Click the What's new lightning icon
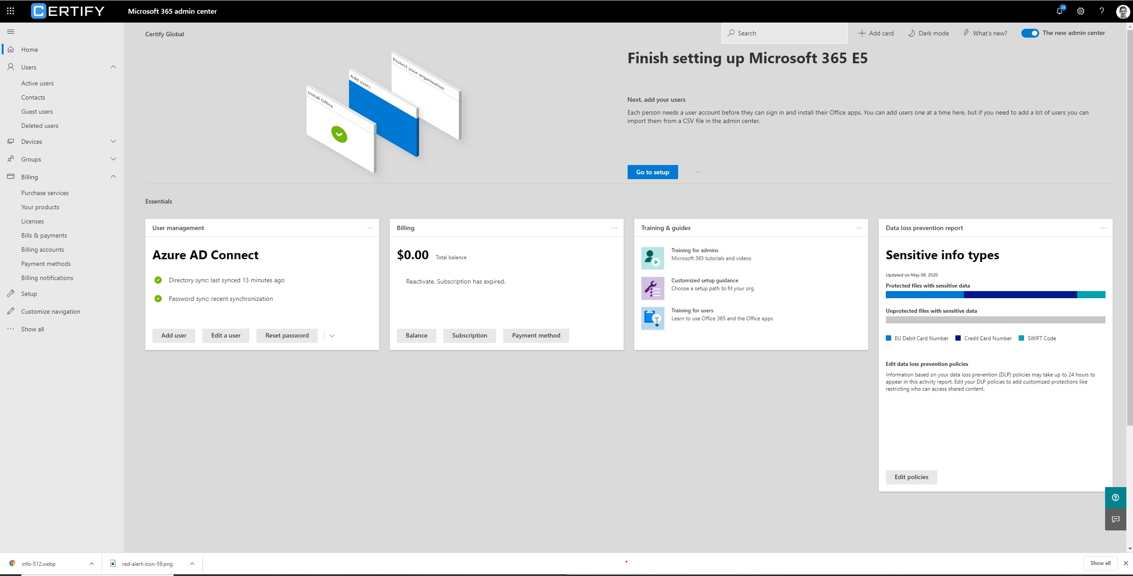This screenshot has width=1133, height=576. (x=966, y=33)
